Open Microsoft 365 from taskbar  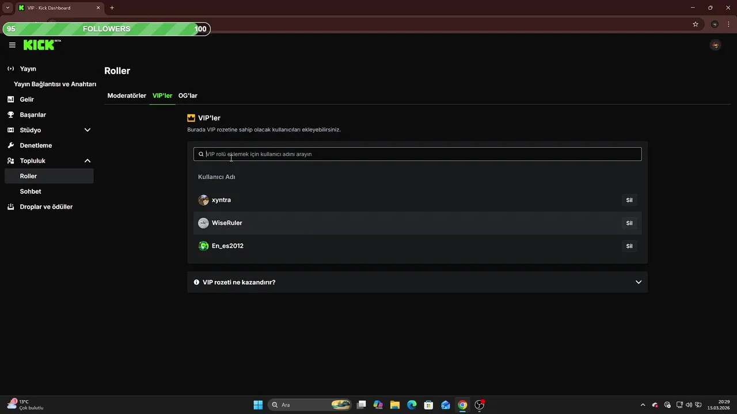pyautogui.click(x=378, y=405)
